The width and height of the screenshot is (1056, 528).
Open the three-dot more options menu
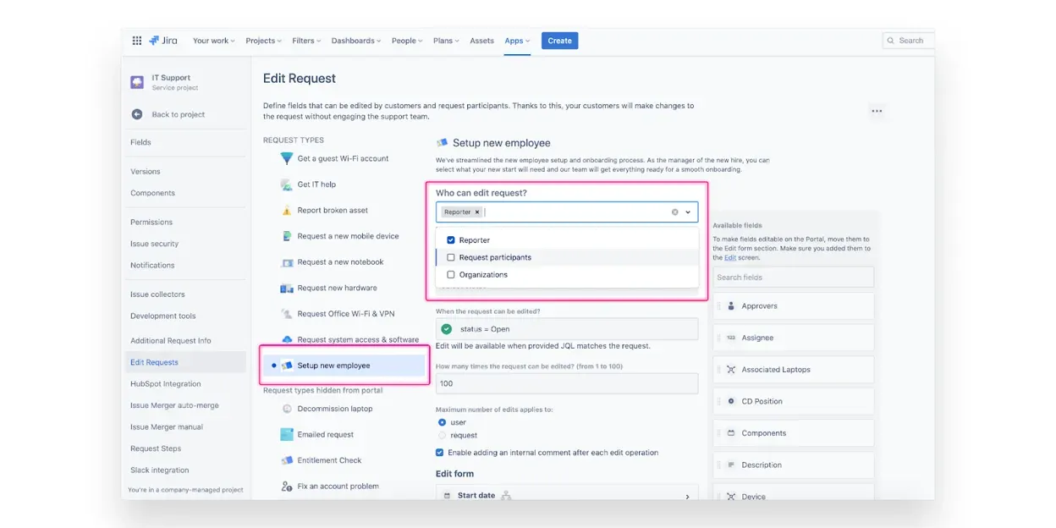(x=877, y=111)
